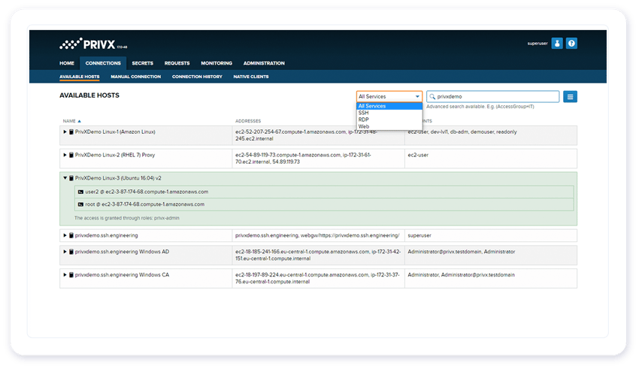639x369 pixels.
Task: Expand the PrivXDemo Linux-1 (Amazon Linux) host
Action: [x=65, y=132]
